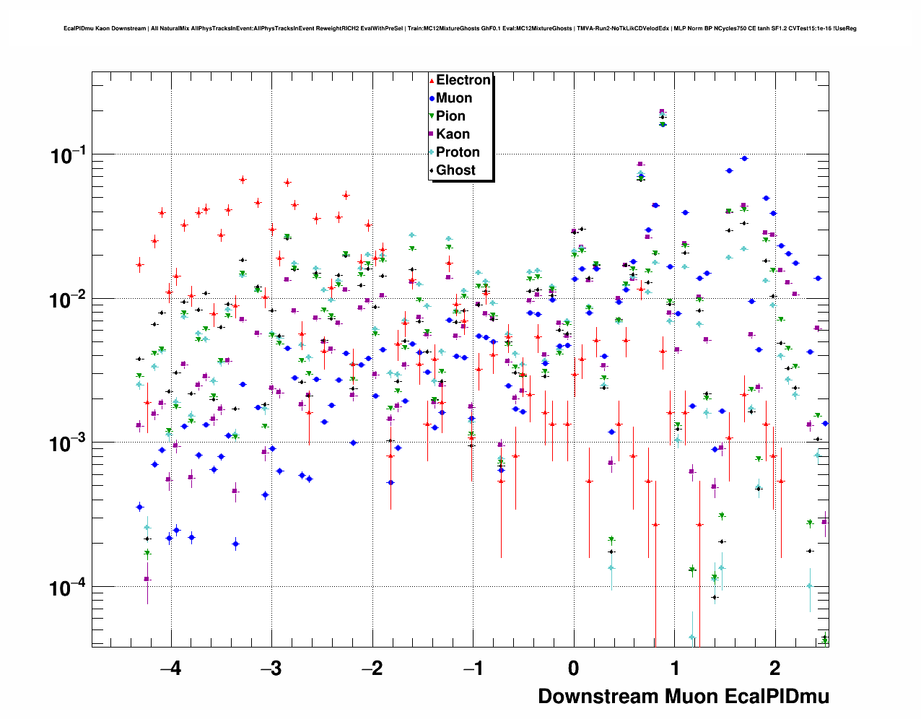
Task: Click the 10⁻² y-axis tick label
Action: pyautogui.click(x=67, y=299)
